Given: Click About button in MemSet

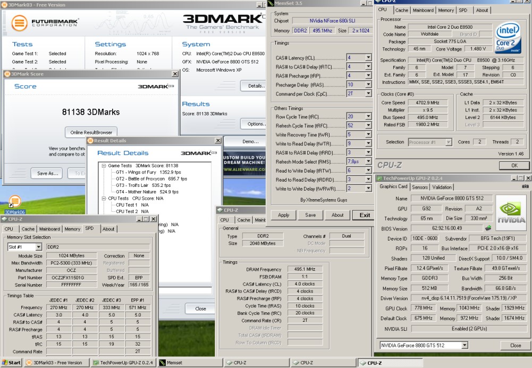Looking at the screenshot, I should click(337, 215).
